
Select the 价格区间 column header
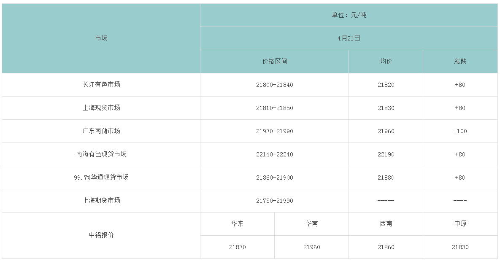[x=274, y=62]
